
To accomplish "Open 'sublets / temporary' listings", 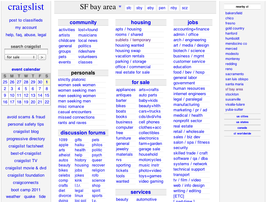I will tap(133, 40).
